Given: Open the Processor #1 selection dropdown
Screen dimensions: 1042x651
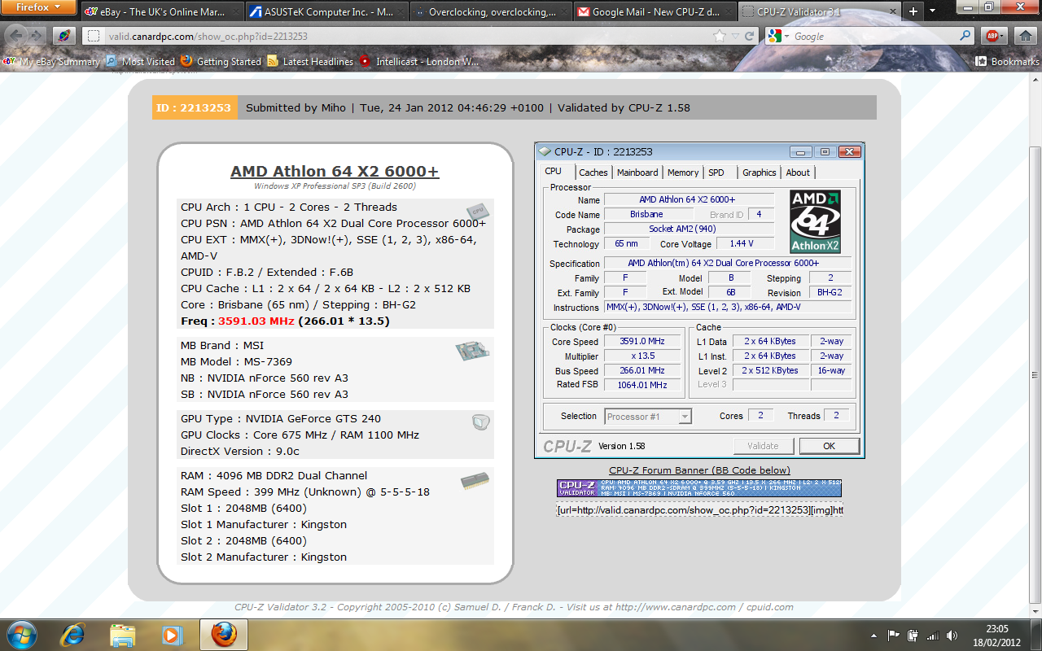Looking at the screenshot, I should 648,417.
